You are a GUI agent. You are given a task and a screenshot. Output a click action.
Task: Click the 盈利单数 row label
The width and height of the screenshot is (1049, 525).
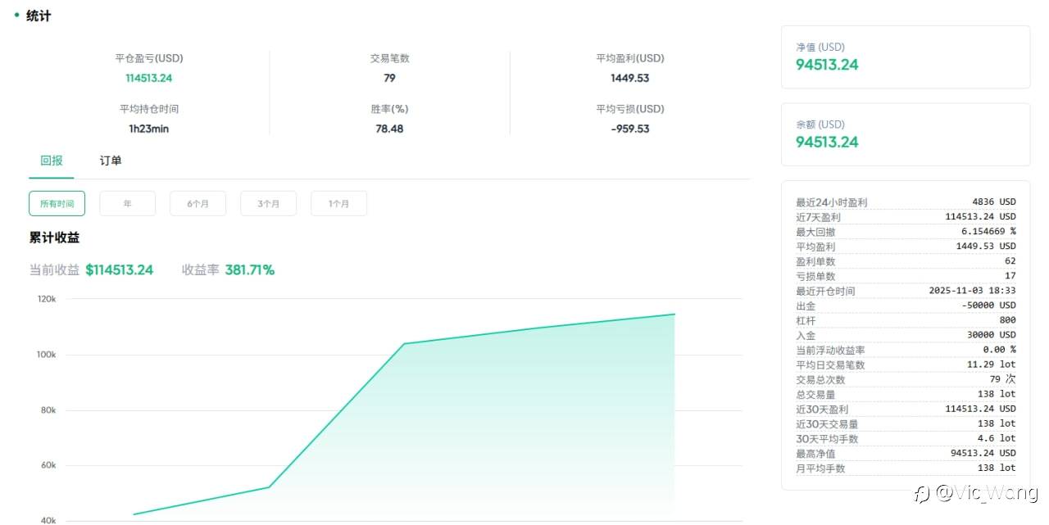click(x=815, y=261)
